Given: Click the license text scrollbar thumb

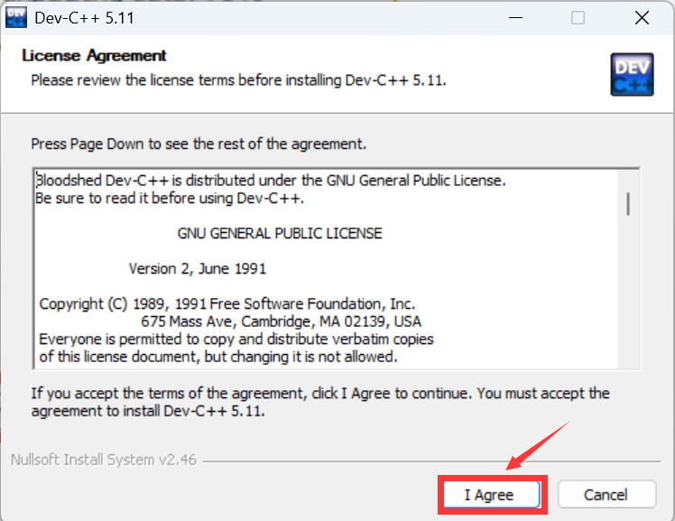Looking at the screenshot, I should click(628, 204).
